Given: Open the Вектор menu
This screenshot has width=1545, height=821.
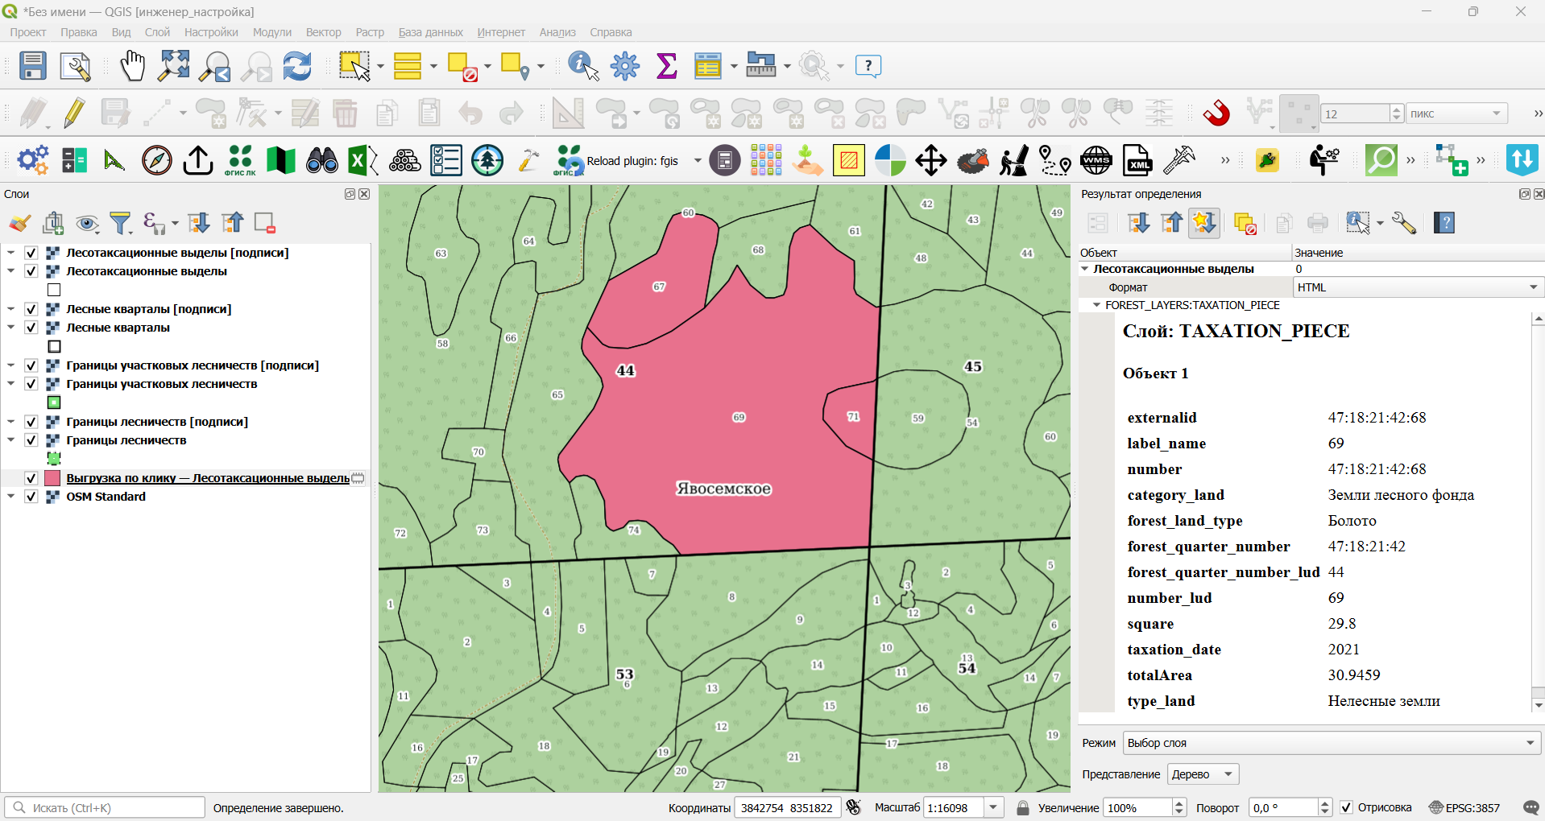Looking at the screenshot, I should coord(323,32).
